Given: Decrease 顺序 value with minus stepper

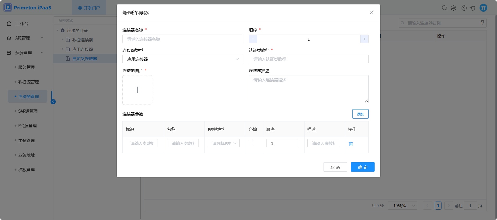Looking at the screenshot, I should point(253,39).
